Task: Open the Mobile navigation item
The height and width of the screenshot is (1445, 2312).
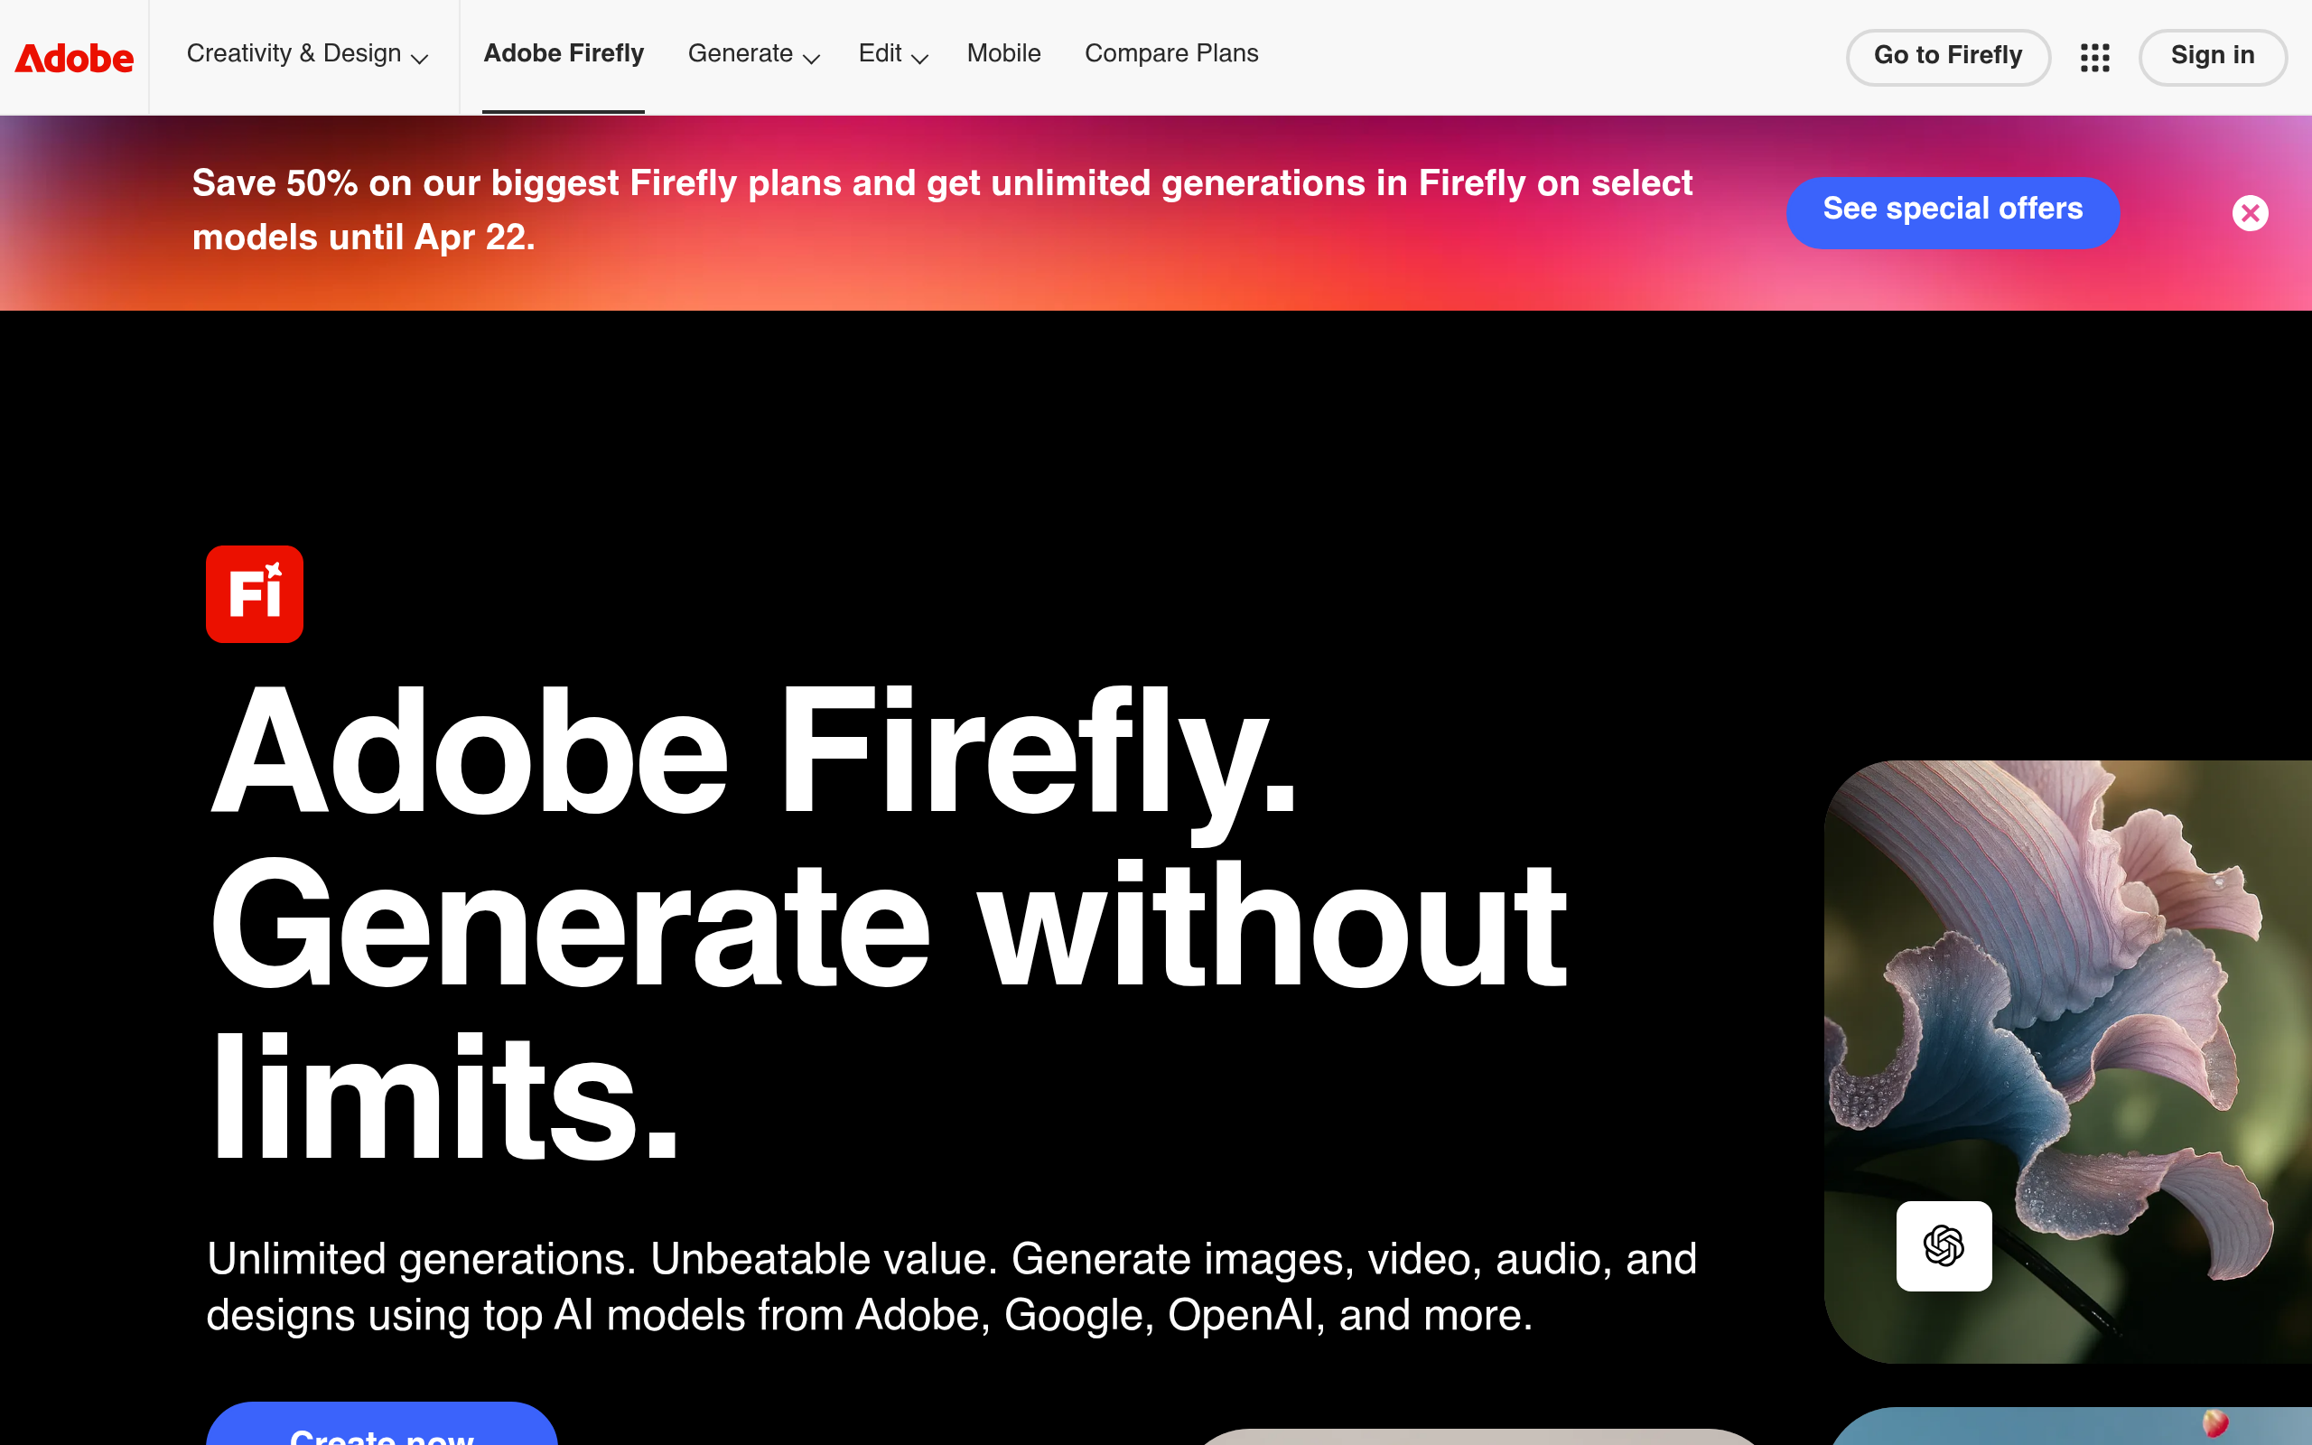Action: click(1003, 54)
